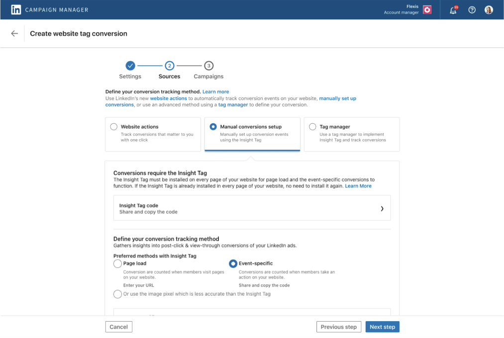Cancel the conversion creation
The height and width of the screenshot is (338, 504).
[118, 327]
